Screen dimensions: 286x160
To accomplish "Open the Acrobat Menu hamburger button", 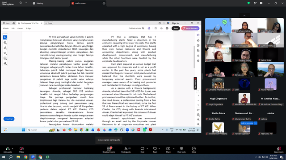I will 6,23.
